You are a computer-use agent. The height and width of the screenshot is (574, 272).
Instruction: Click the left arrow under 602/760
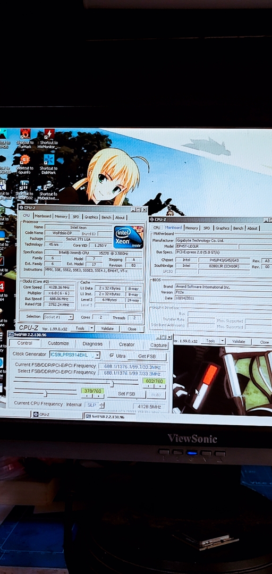148,386
